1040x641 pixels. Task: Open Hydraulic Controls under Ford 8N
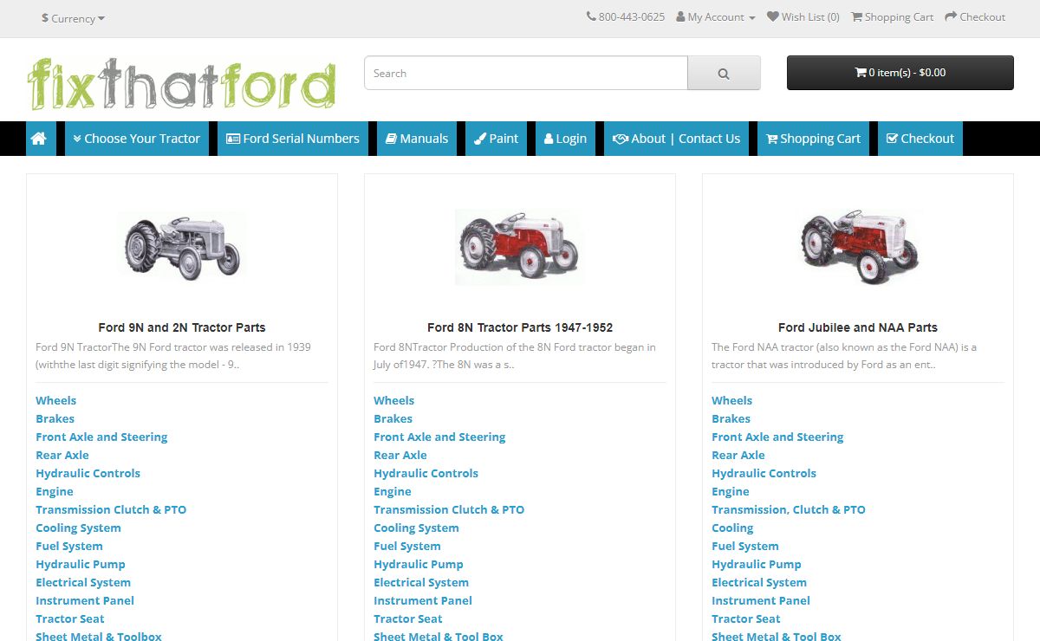tap(426, 473)
